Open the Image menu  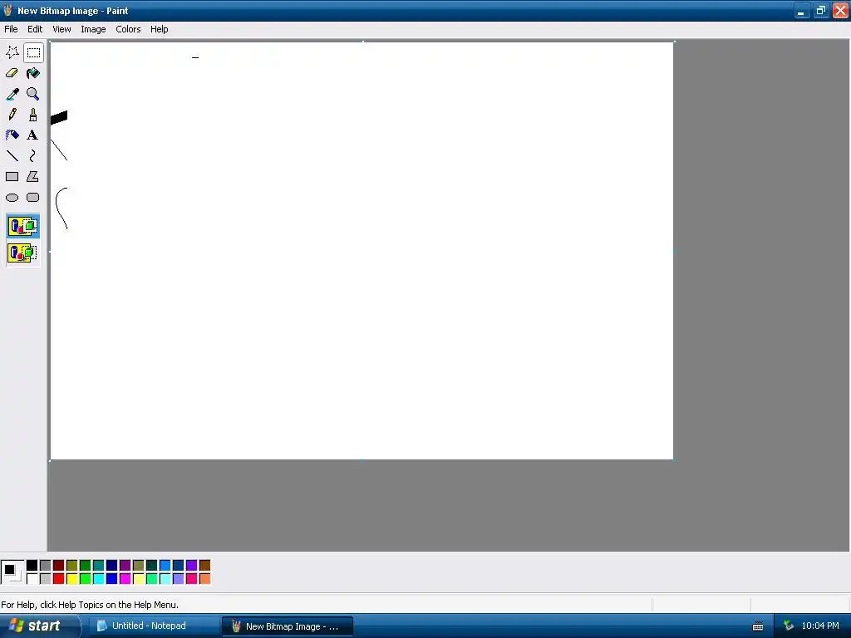[93, 29]
